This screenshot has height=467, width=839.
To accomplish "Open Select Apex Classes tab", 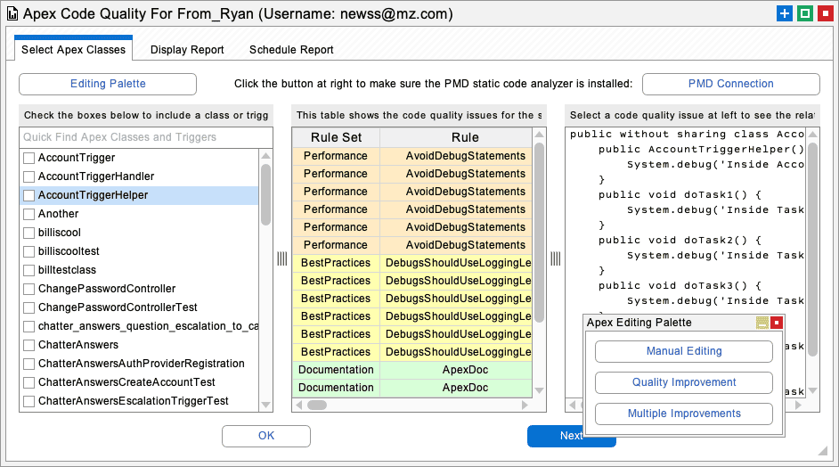I will coord(73,49).
